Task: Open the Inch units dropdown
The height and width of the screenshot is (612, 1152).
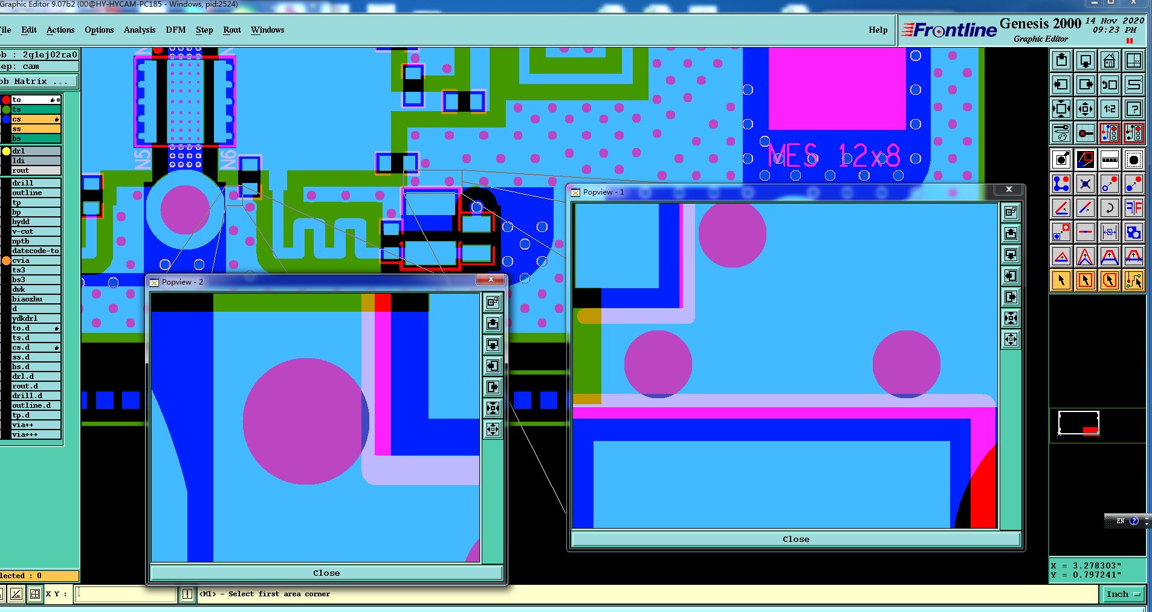Action: pyautogui.click(x=1123, y=594)
